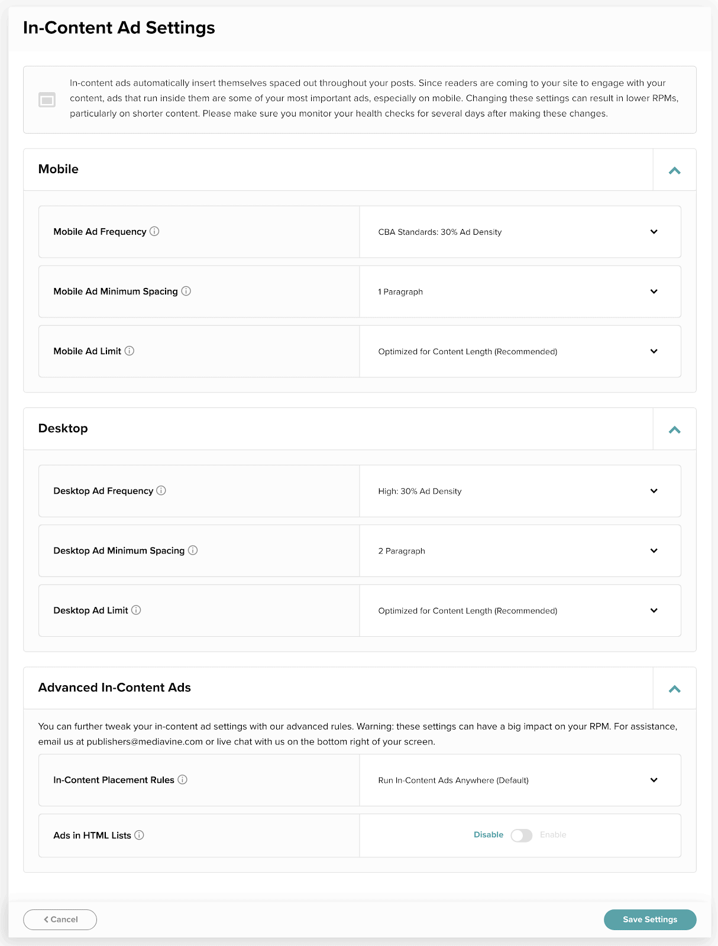
Task: Click info icon next to Mobile Ad Minimum Spacing
Action: [x=186, y=291]
